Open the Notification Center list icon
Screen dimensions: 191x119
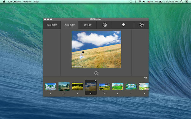click(x=186, y=2)
